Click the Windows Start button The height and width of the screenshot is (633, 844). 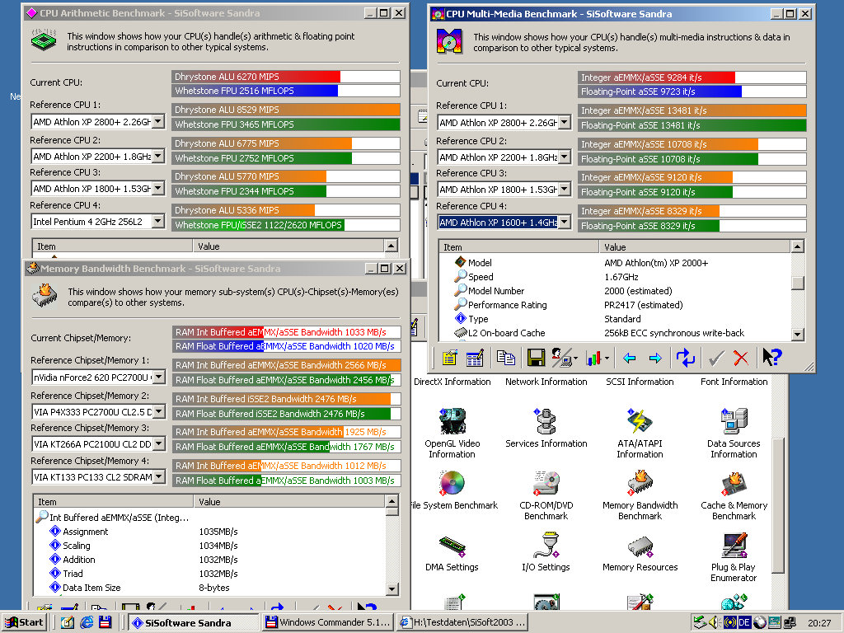point(23,622)
